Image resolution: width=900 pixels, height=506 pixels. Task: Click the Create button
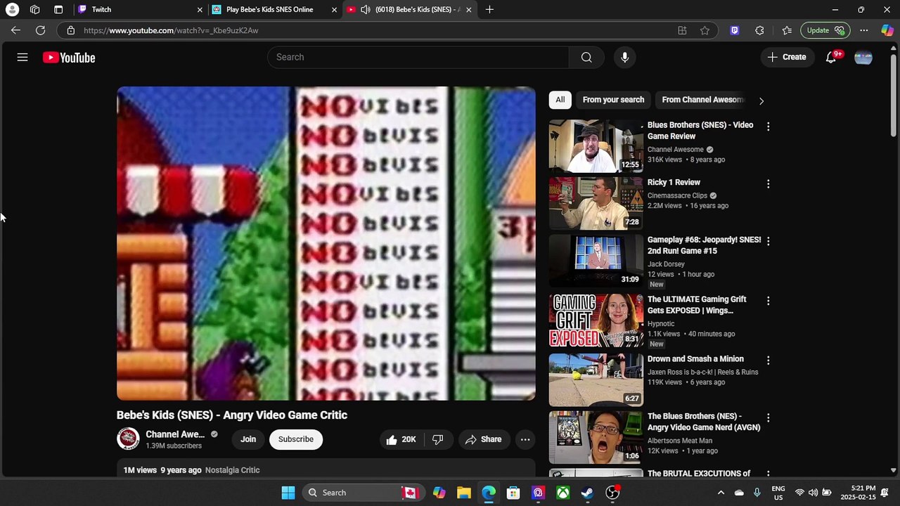tap(787, 58)
